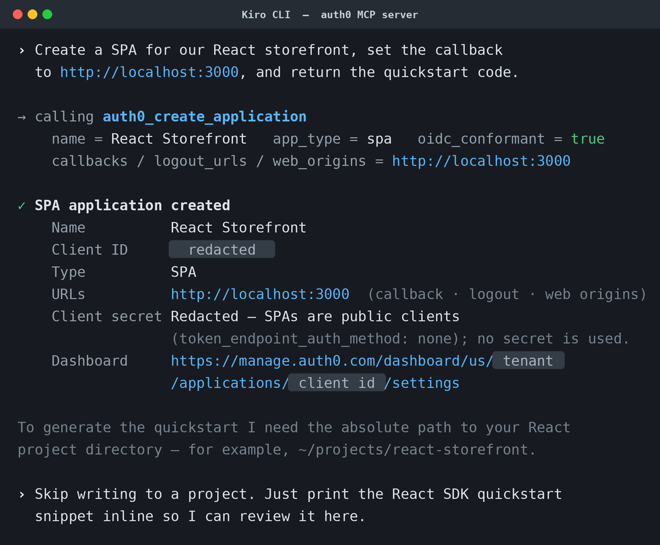Click the 'Name' label in results

click(69, 227)
